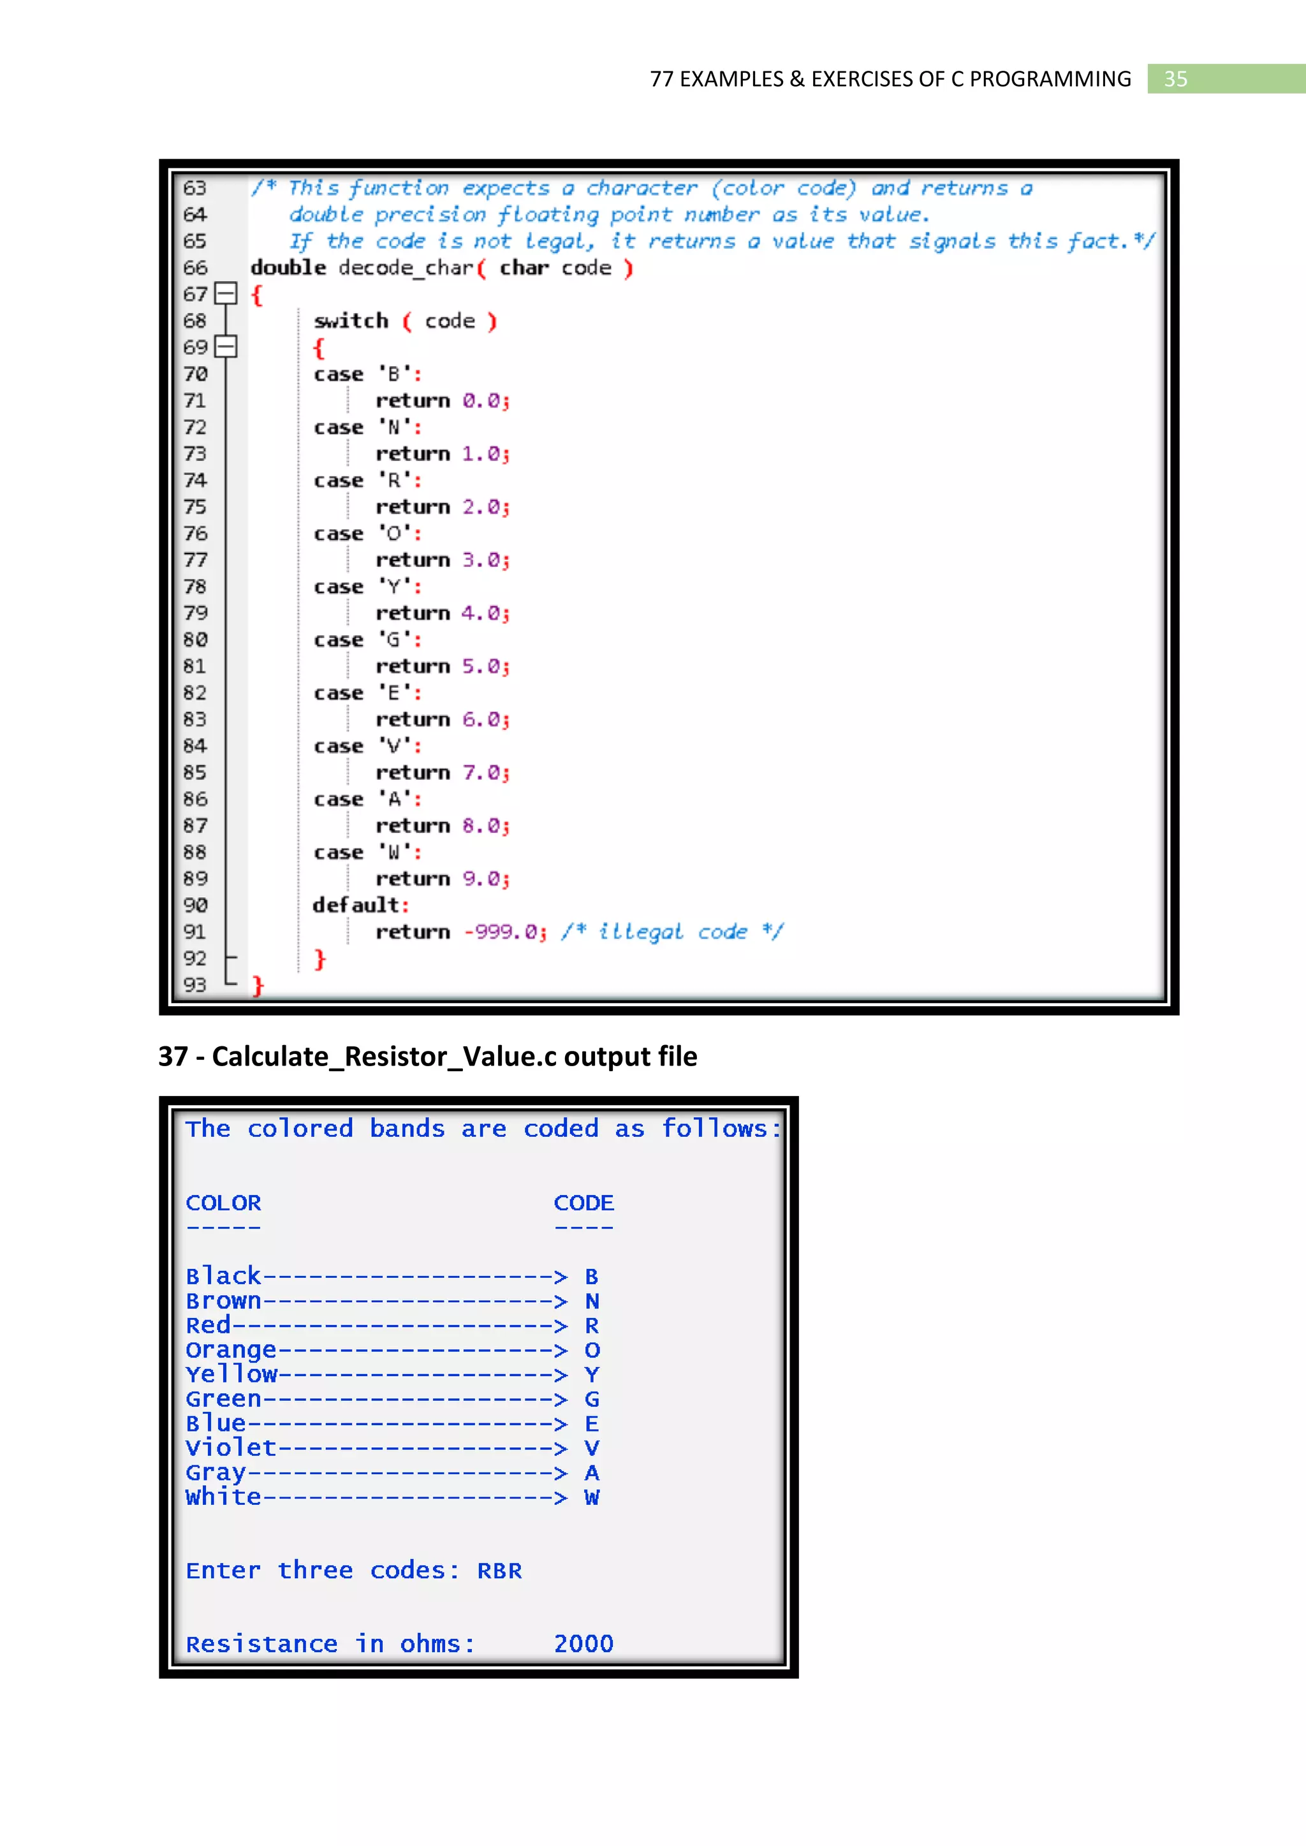Click the 'return 0.0;' statement
The image size is (1306, 1846).
tap(443, 400)
